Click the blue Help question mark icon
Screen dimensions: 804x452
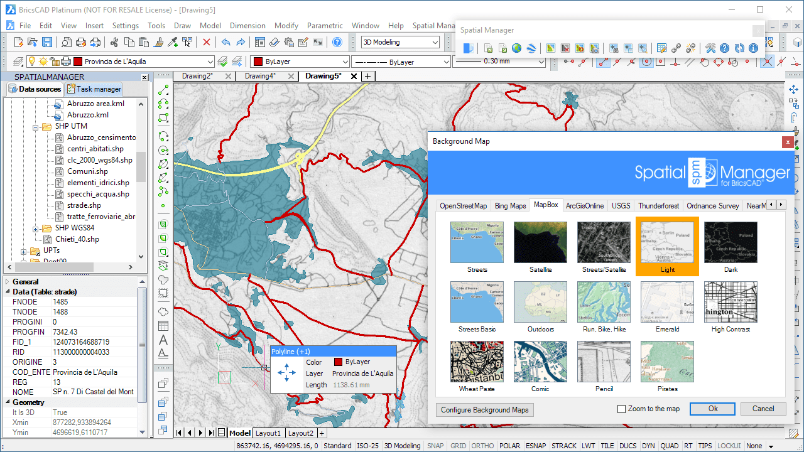pyautogui.click(x=337, y=42)
